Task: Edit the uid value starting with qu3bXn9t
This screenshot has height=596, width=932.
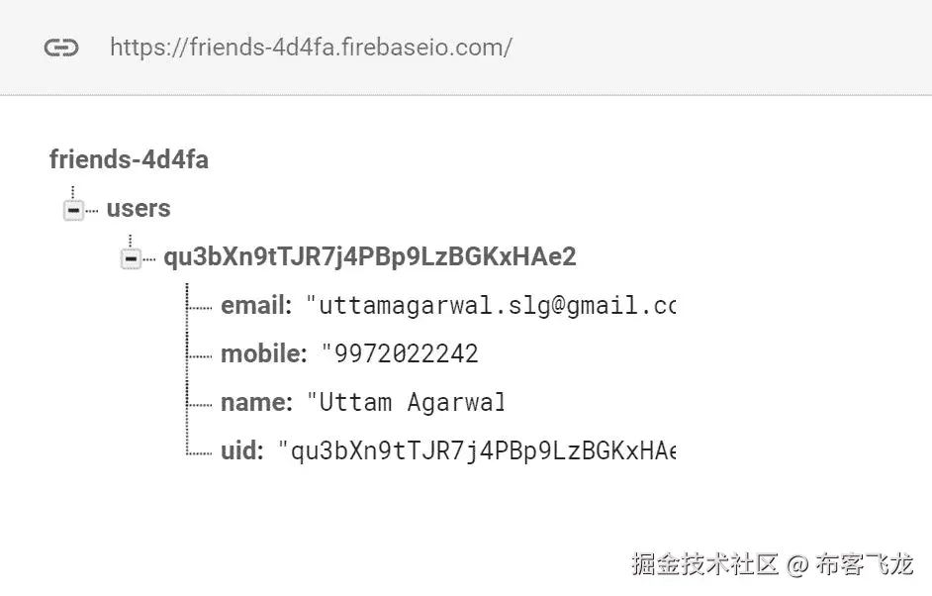Action: coord(477,450)
